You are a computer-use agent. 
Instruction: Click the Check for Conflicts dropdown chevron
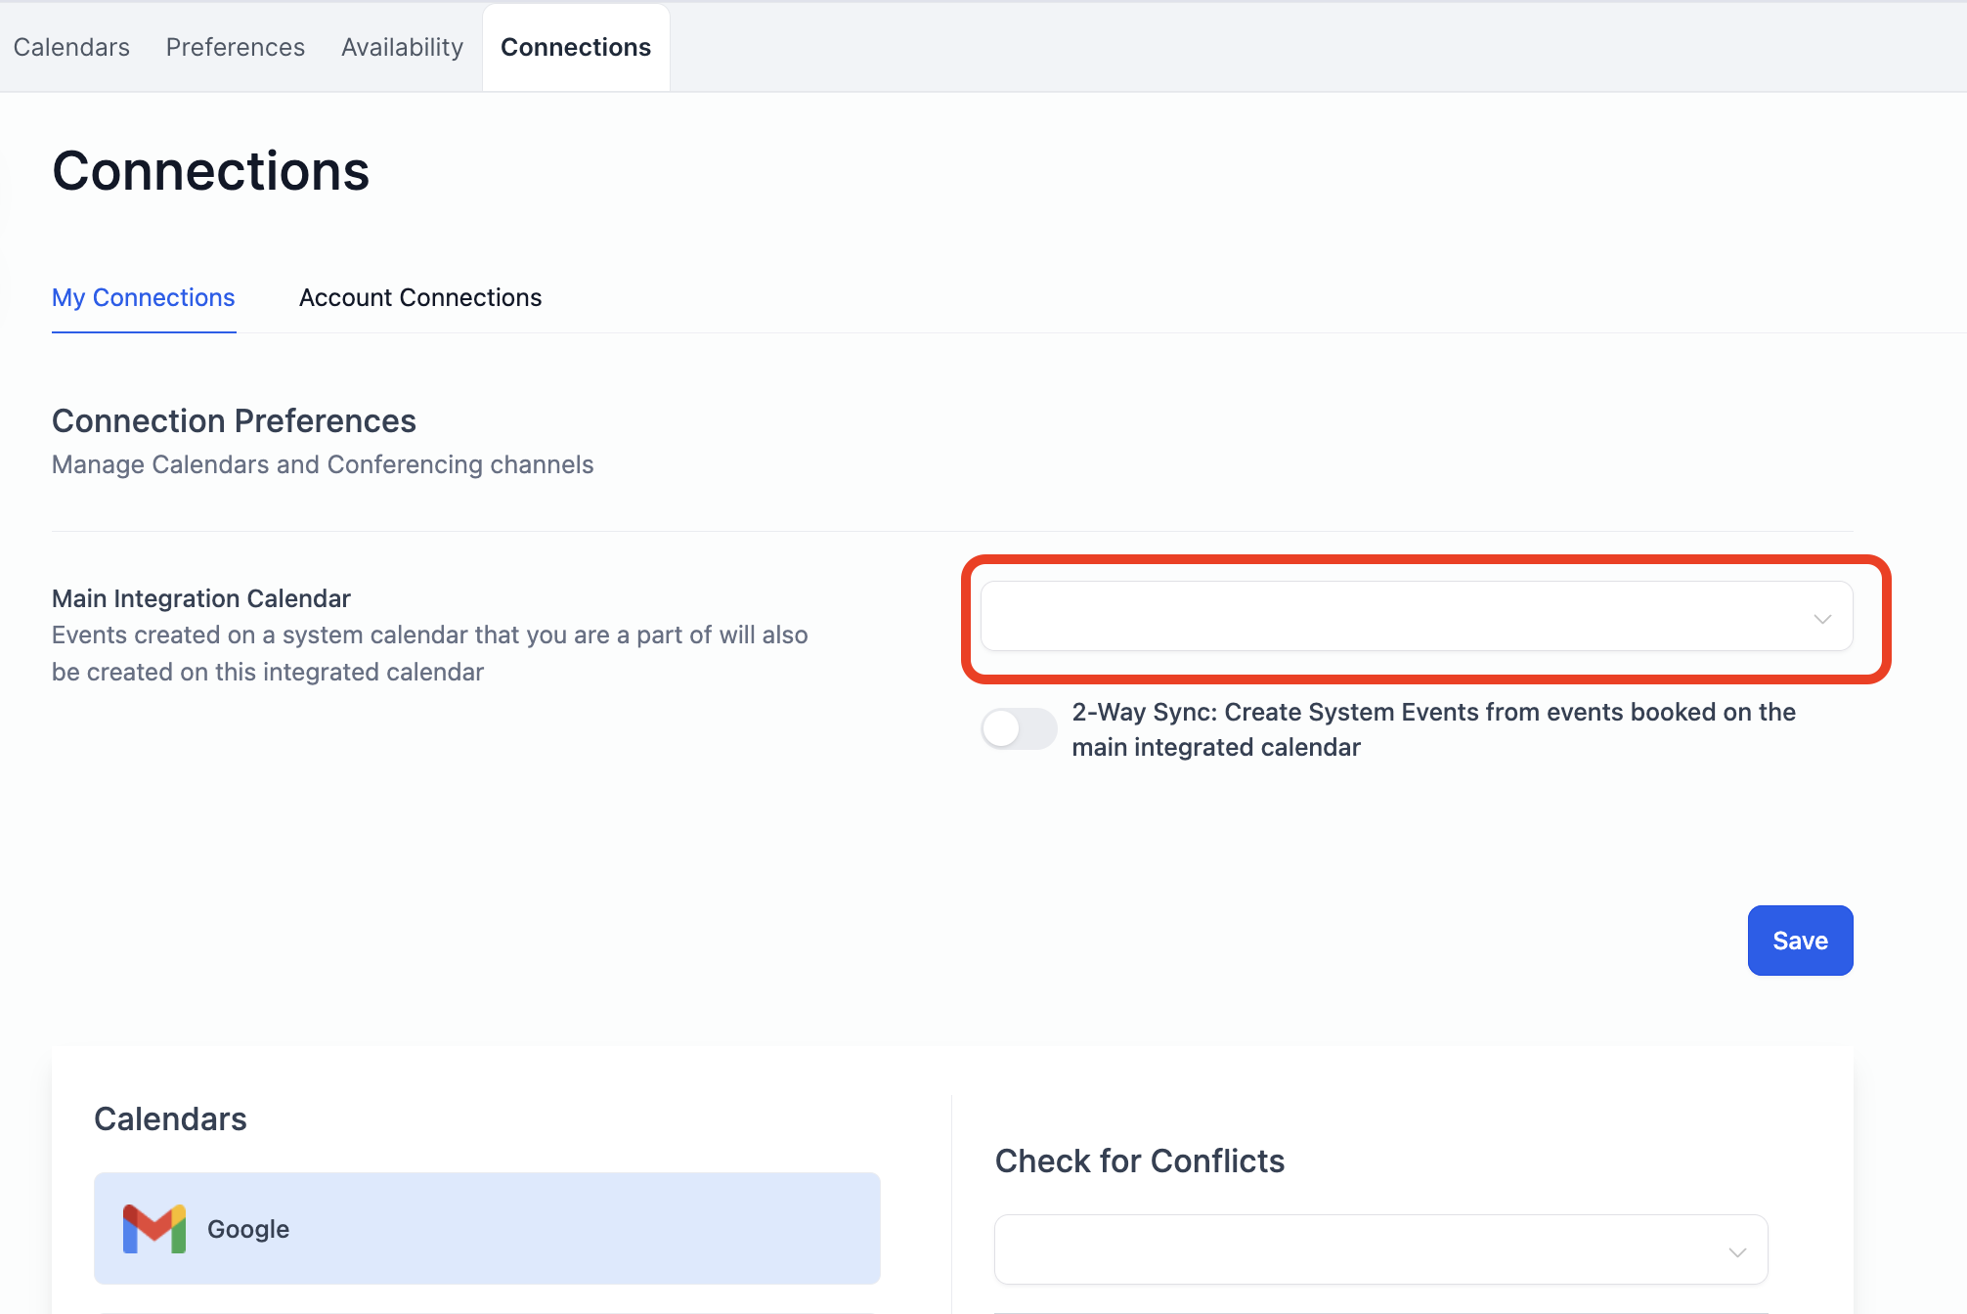tap(1737, 1251)
